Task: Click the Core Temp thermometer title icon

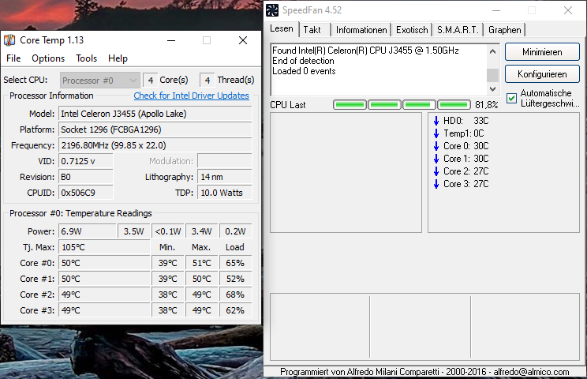Action: [9, 40]
